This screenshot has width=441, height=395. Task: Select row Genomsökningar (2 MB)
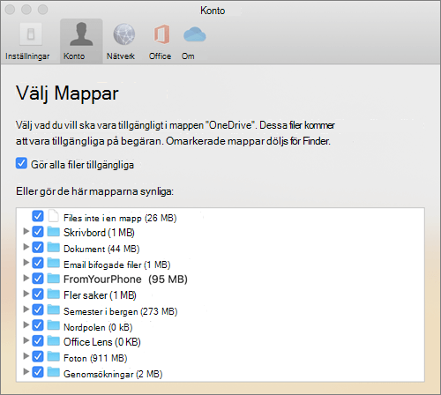[113, 374]
